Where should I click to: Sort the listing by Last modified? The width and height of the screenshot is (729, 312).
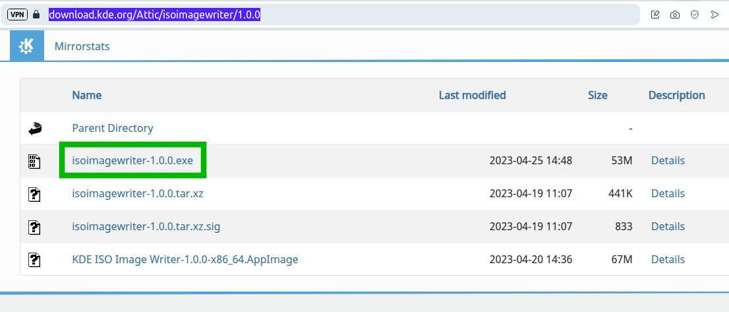pos(473,96)
